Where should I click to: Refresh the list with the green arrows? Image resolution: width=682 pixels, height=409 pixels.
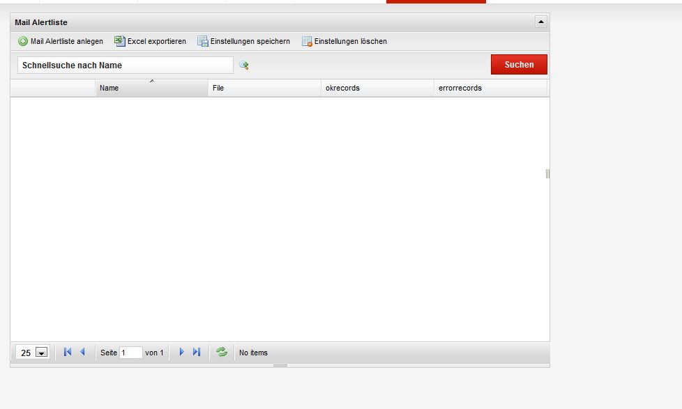pyautogui.click(x=222, y=353)
